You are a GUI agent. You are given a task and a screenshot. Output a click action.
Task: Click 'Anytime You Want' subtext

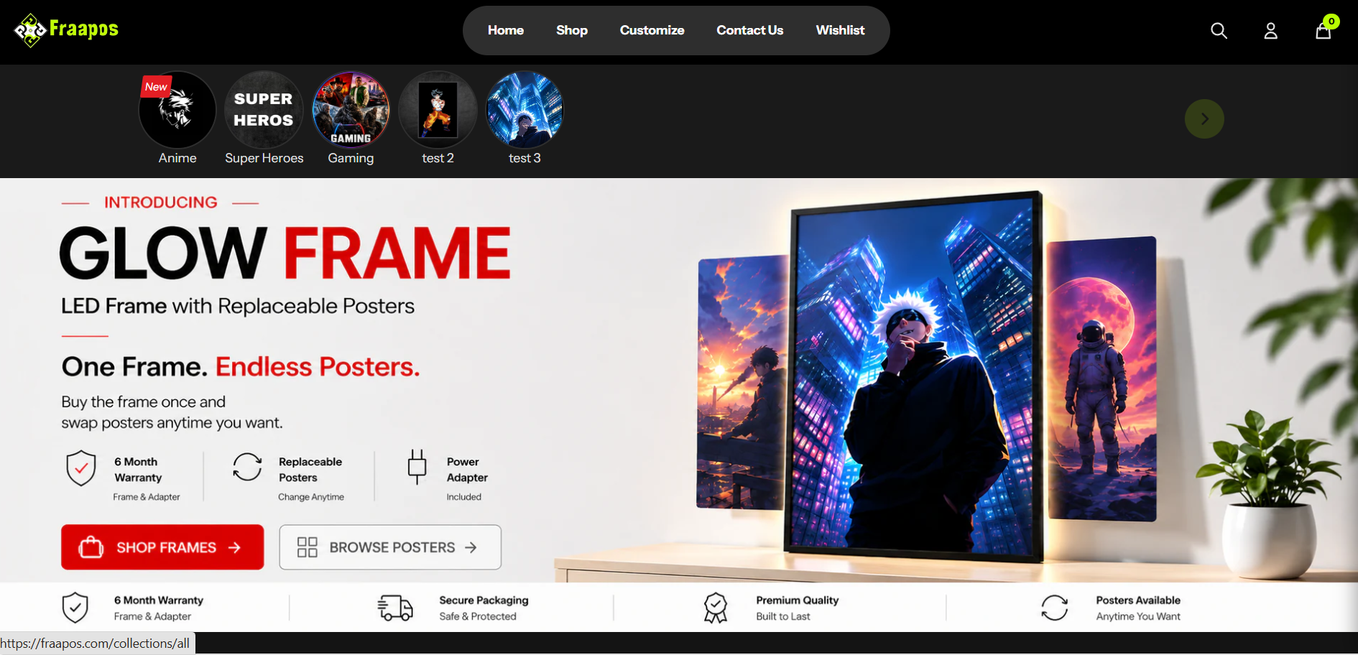click(1138, 616)
